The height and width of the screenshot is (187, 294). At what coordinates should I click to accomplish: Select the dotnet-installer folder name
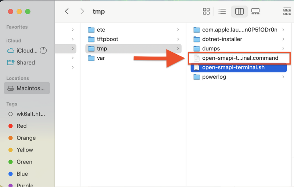pos(222,39)
